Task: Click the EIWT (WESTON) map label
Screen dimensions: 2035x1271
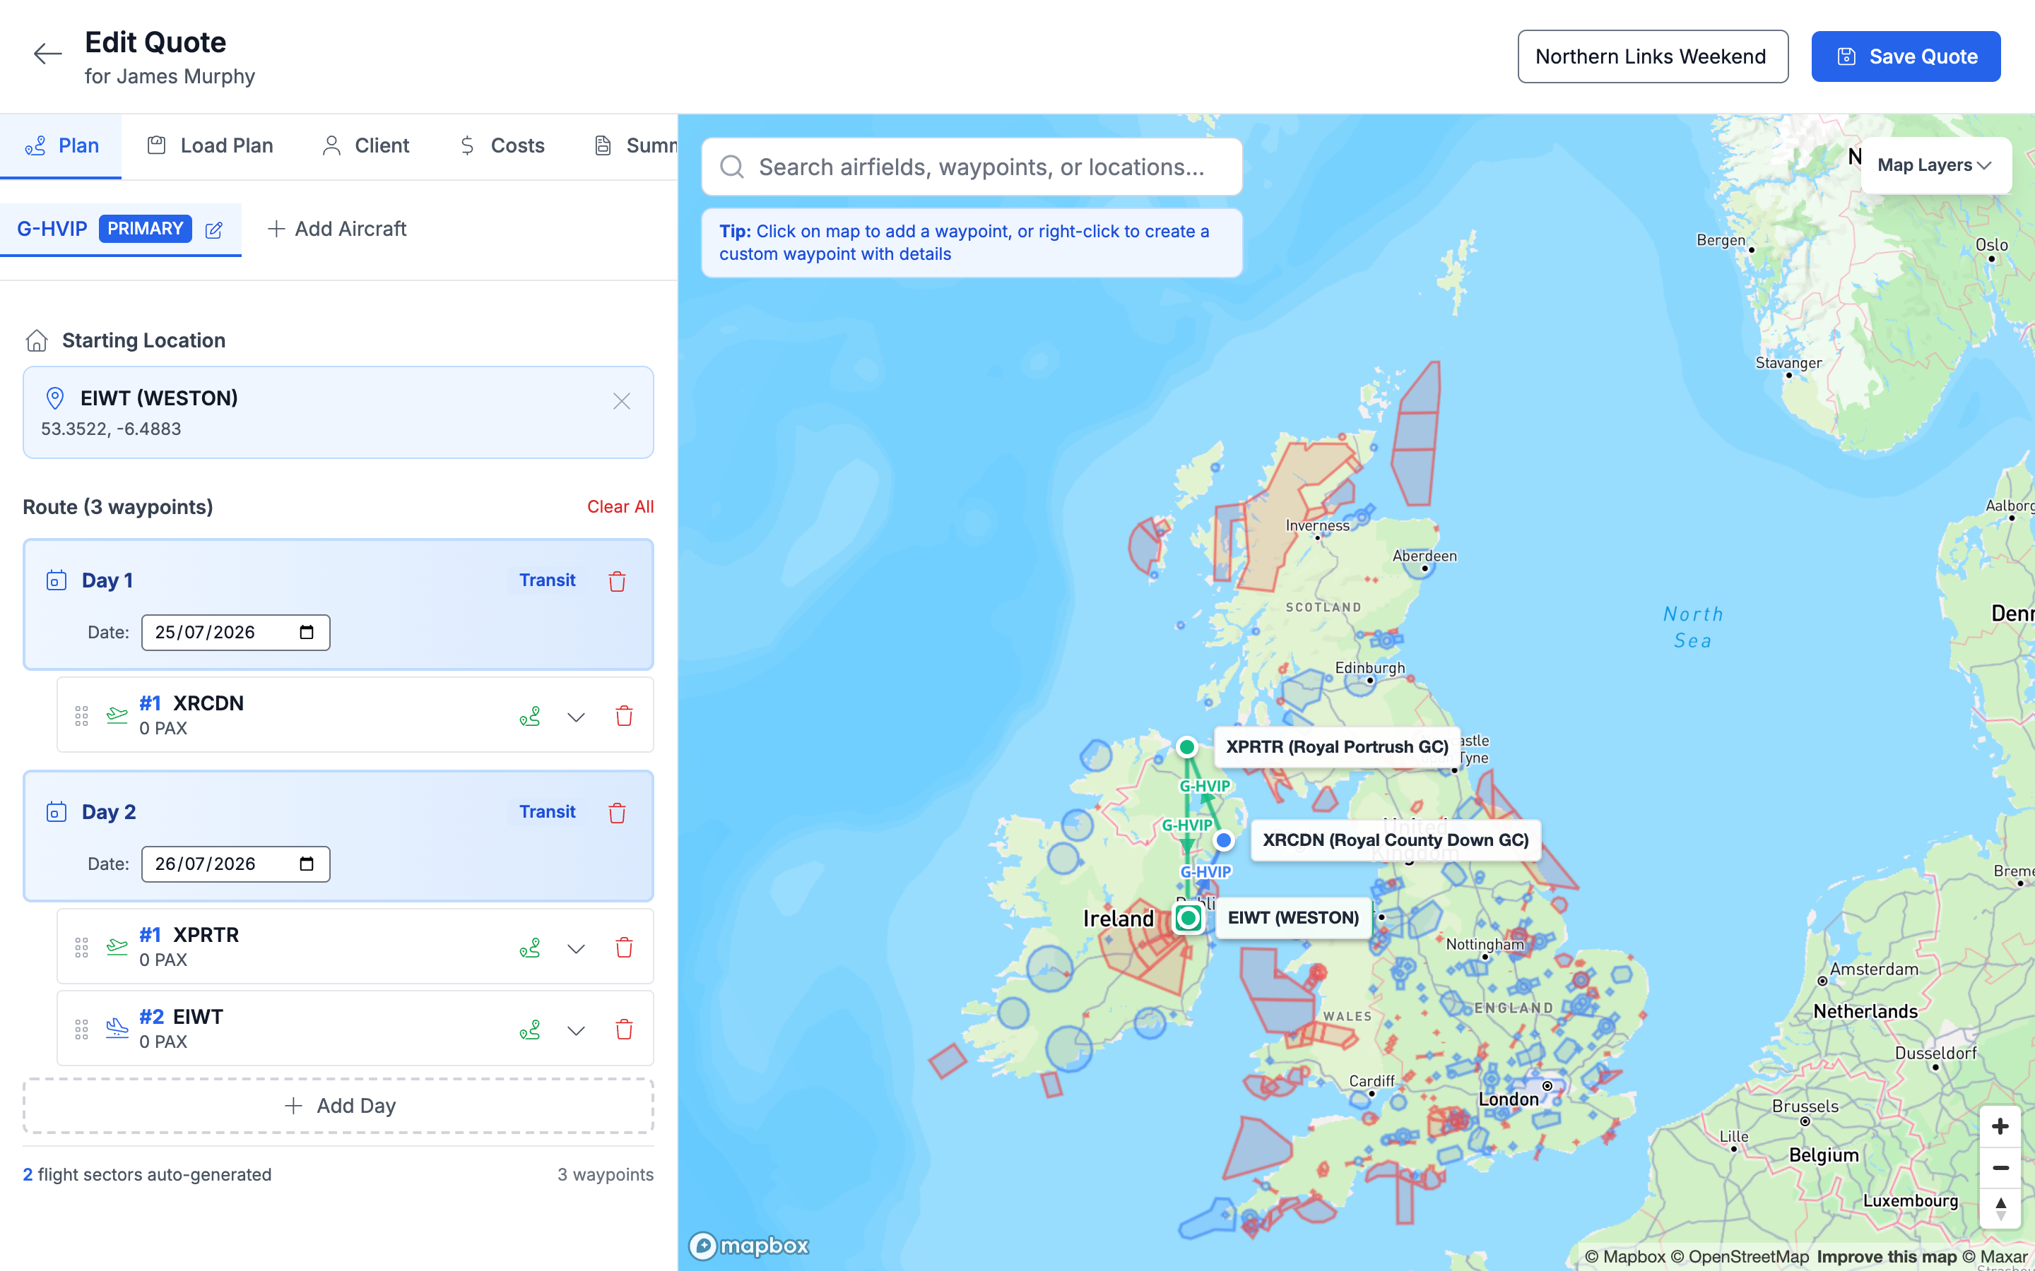Action: tap(1293, 918)
